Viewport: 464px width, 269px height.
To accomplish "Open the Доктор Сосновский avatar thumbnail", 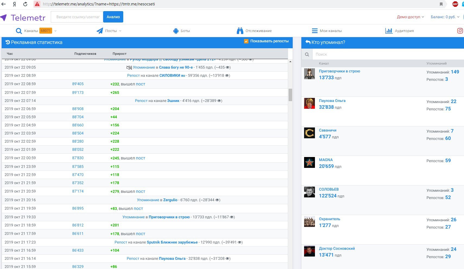I will (x=310, y=251).
